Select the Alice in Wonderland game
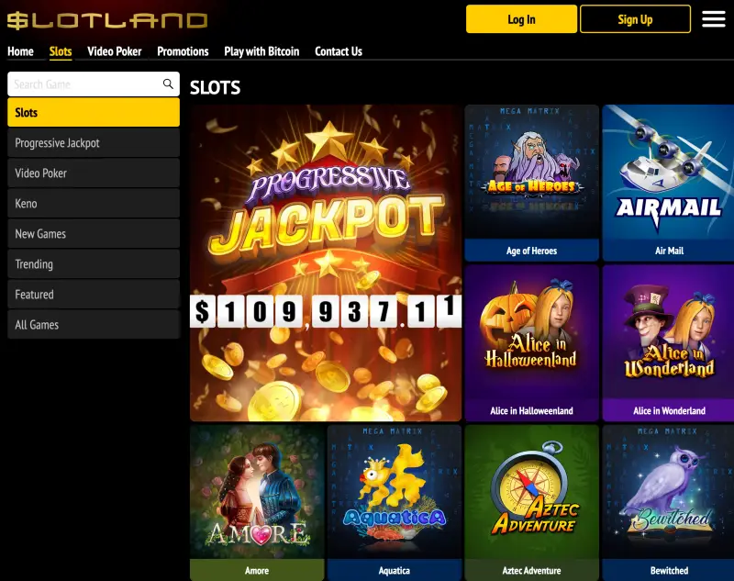 pos(668,343)
